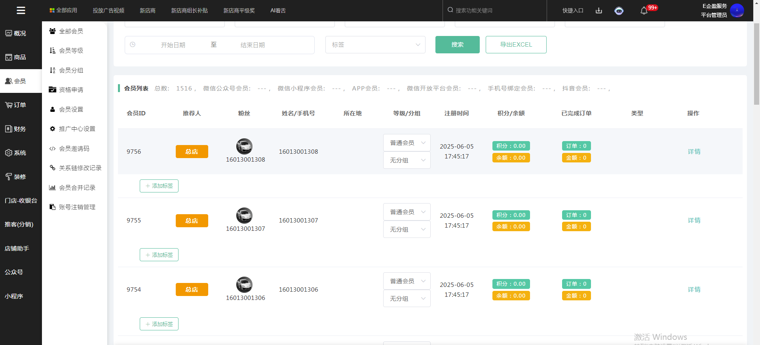This screenshot has width=760, height=345.
Task: Click 添加标签 for member 9754
Action: click(159, 324)
